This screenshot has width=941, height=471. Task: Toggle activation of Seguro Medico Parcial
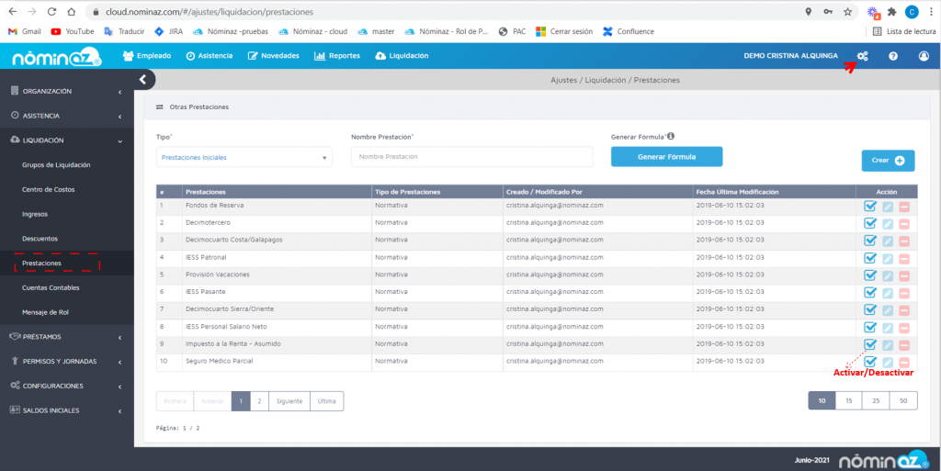[x=869, y=362]
